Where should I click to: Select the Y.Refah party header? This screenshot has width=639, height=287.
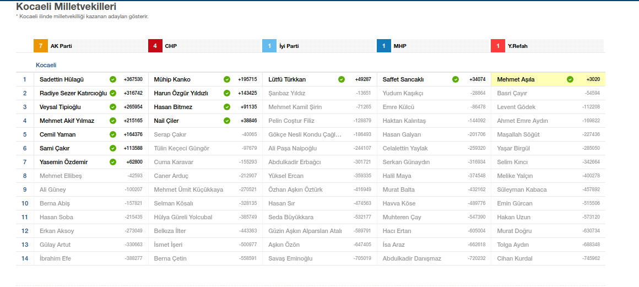coord(517,46)
